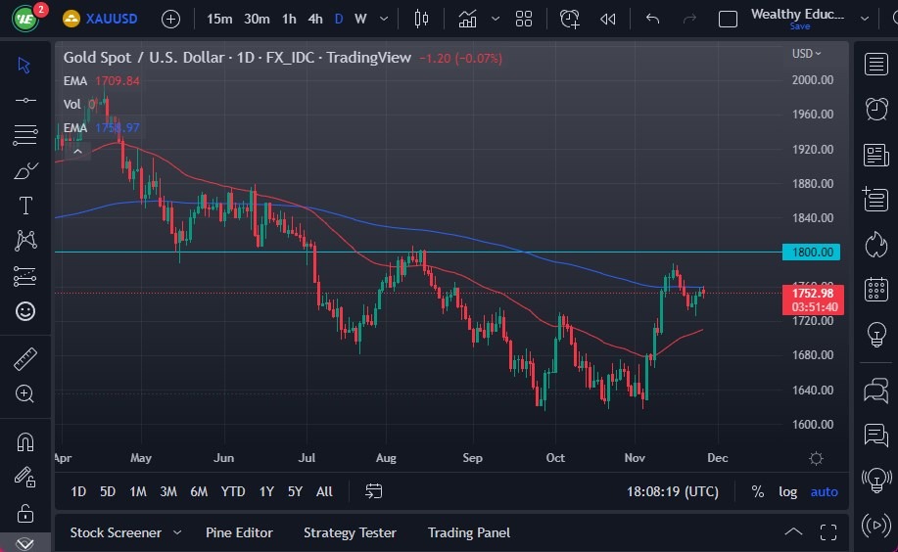Select the Trend Line drawing tool
The image size is (898, 552).
25,100
